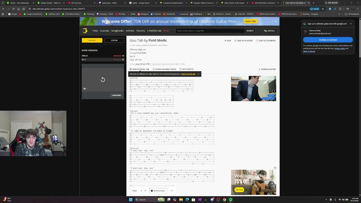Bookmark this page with star icon
The image size is (361, 203).
pyautogui.click(x=323, y=9)
